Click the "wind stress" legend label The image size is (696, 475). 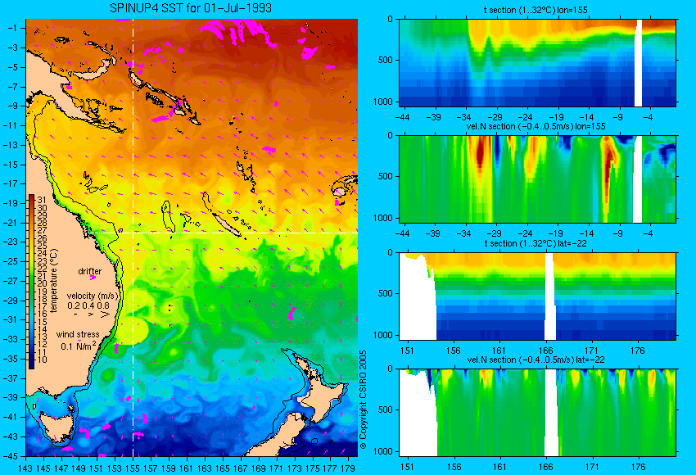(x=78, y=334)
